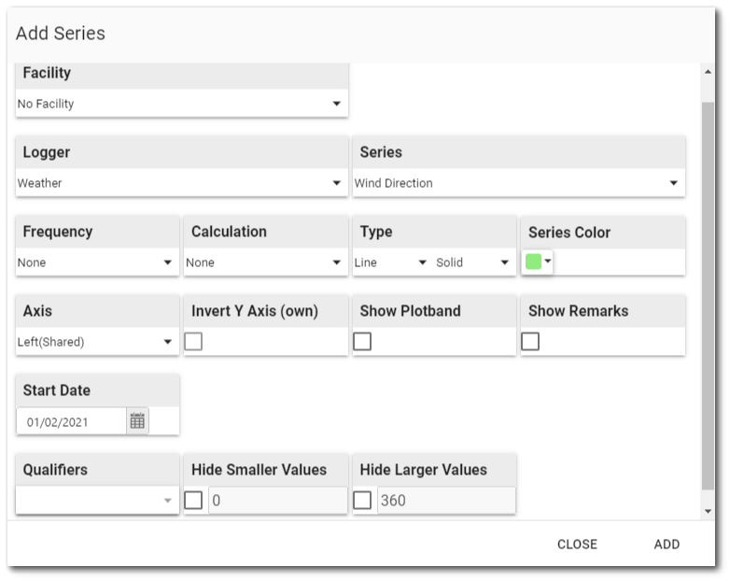
Task: Click the scrollbar down arrow
Action: (708, 511)
